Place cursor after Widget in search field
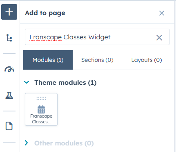Image resolution: width=176 pixels, height=152 pixels. click(111, 37)
